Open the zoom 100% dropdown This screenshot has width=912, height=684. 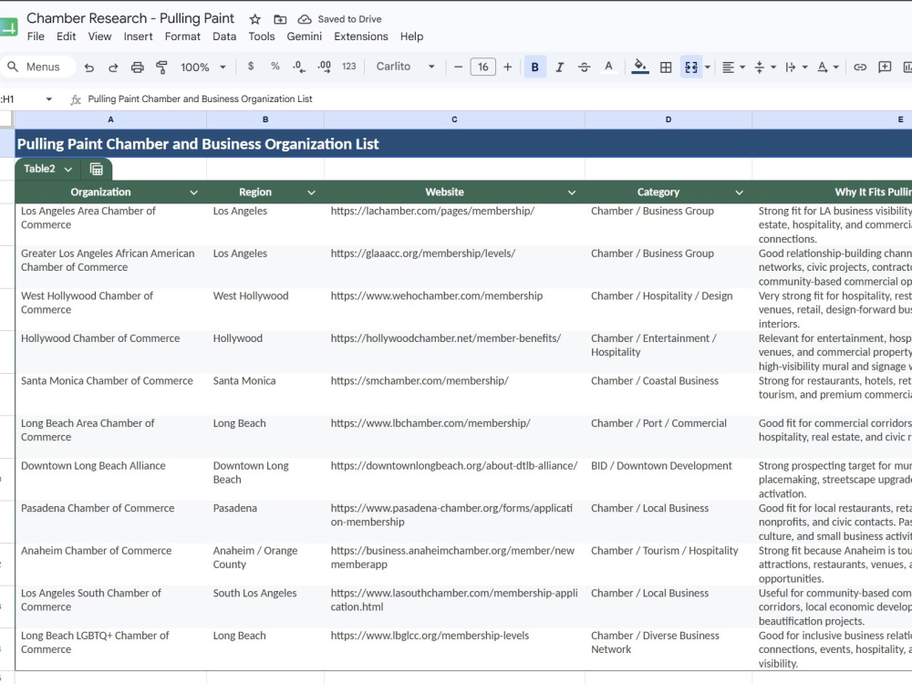coord(203,67)
